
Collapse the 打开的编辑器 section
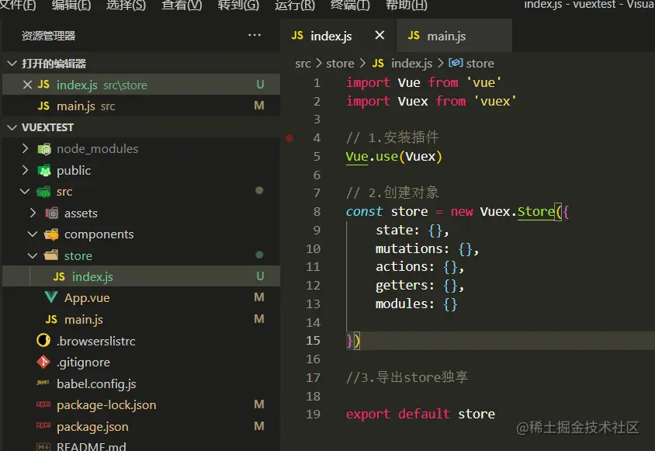pos(12,64)
